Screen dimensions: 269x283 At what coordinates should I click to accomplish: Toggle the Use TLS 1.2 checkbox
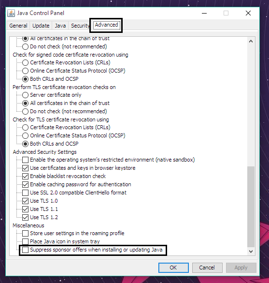(25, 217)
